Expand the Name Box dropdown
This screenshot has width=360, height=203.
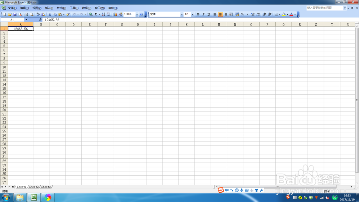[26, 20]
